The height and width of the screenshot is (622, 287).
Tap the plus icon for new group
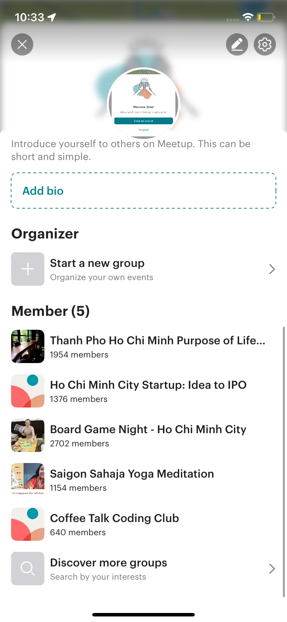[28, 269]
